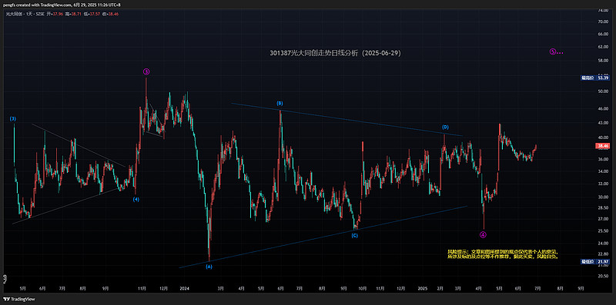Screen dimensions: 616x305
Task: Select the magenta circled 4 wave marker
Action: click(x=484, y=235)
